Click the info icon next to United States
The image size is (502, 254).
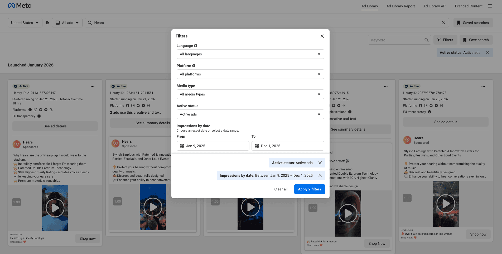[47, 23]
